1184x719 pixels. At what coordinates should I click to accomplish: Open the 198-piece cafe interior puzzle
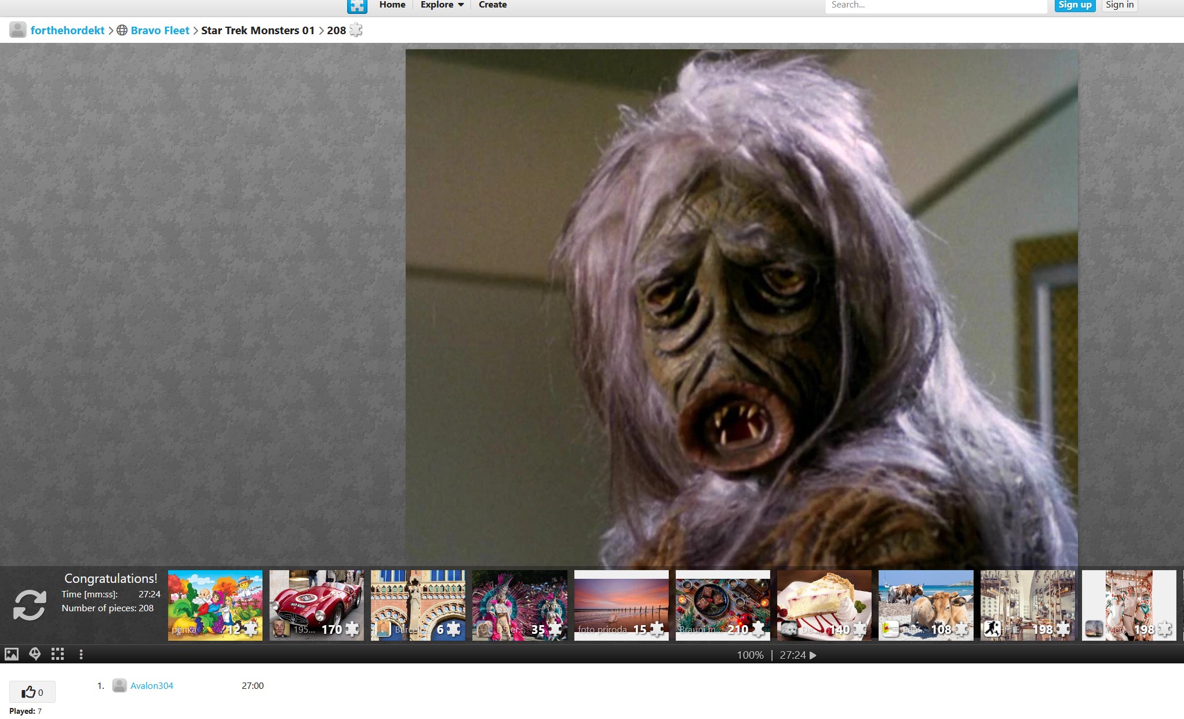click(x=1028, y=605)
